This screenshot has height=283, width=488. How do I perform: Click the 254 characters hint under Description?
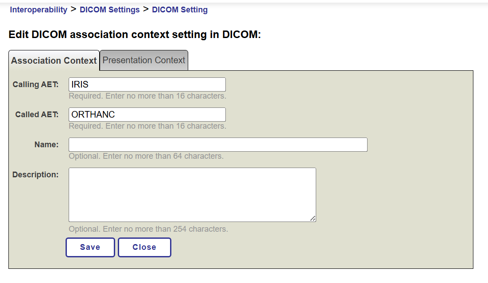(148, 229)
